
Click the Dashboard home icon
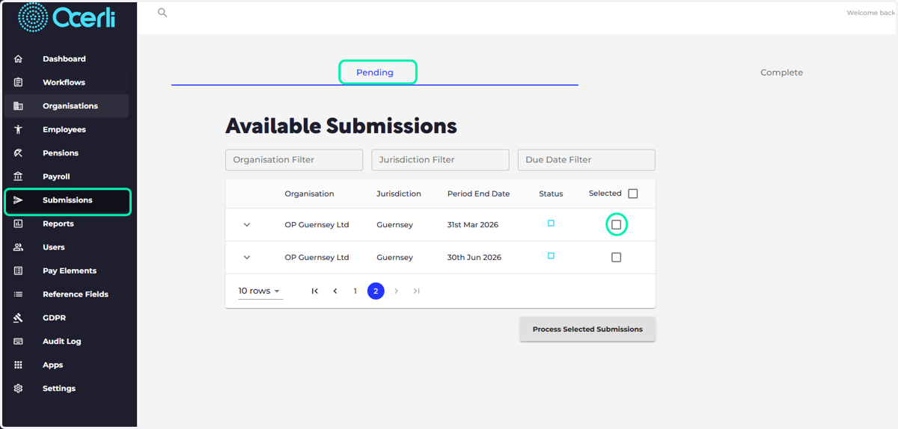19,59
